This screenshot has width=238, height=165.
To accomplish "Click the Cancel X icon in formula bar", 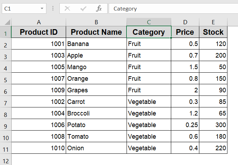I will (x=67, y=8).
